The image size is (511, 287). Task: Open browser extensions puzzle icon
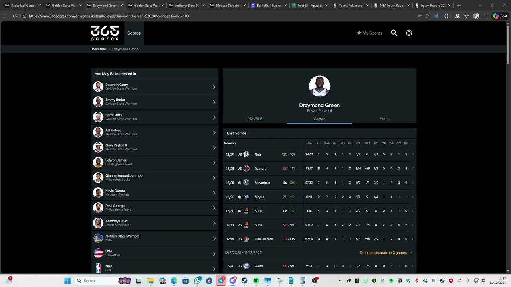[x=446, y=16]
